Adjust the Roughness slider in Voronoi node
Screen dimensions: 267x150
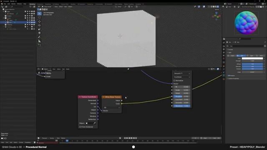point(182,96)
